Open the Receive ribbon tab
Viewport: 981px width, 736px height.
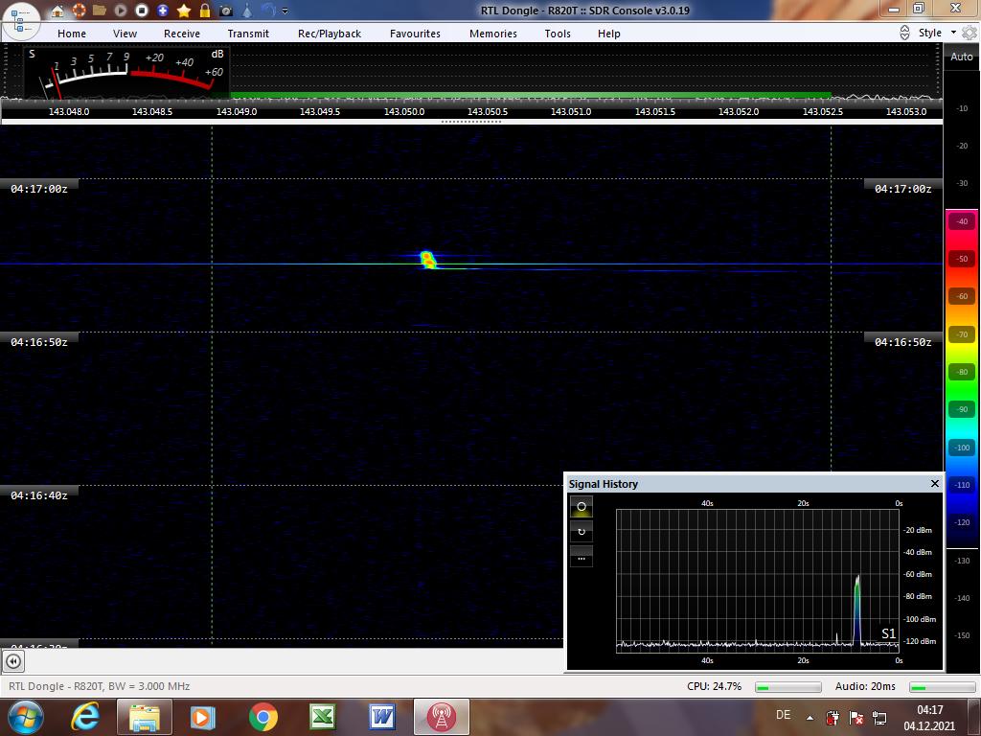click(x=182, y=34)
